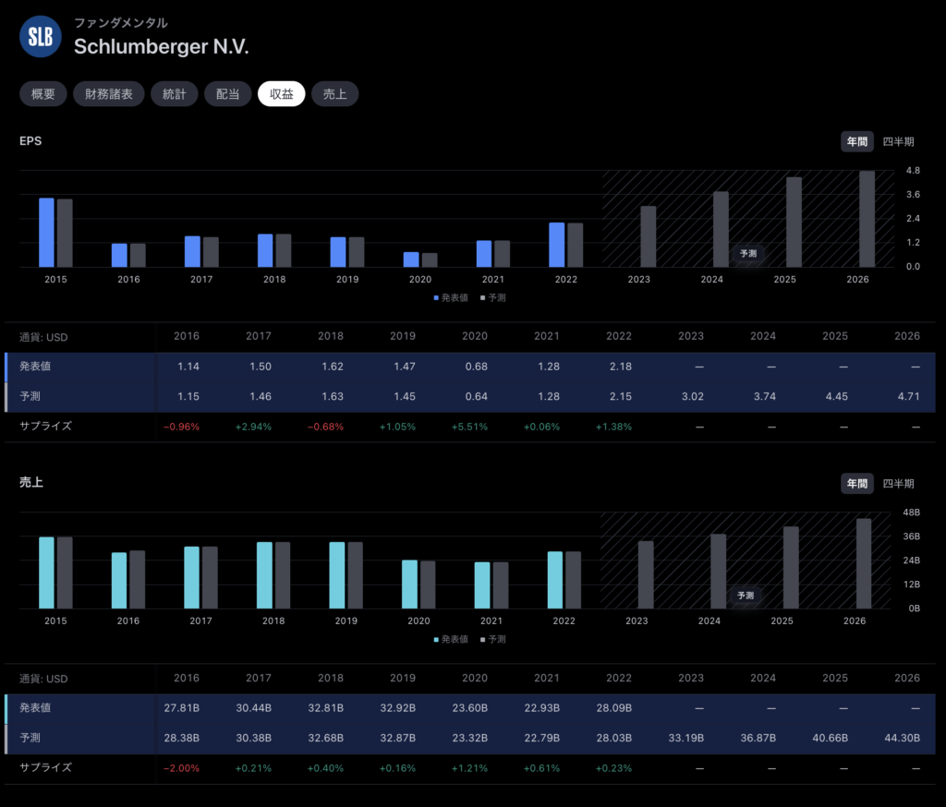Click revenue surprise value +0.61%
Viewport: 946px width, 807px height.
point(541,768)
